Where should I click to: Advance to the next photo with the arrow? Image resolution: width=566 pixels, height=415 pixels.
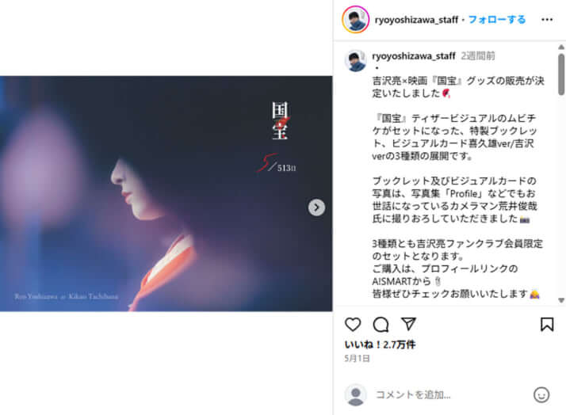(316, 207)
